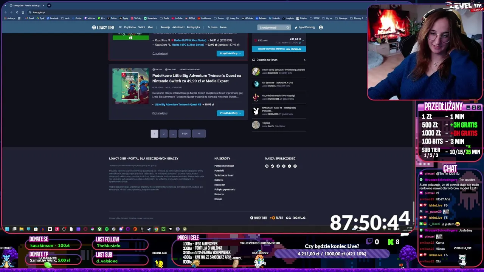Open Little Big Adventure Twinsen's Quest NS link
The height and width of the screenshot is (272, 484).
point(178,104)
